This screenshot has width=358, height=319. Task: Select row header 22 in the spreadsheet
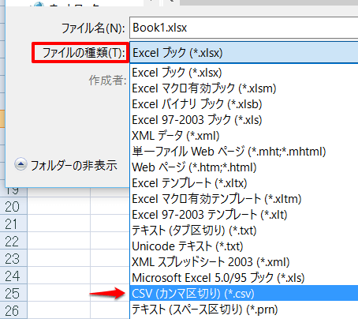pyautogui.click(x=13, y=241)
